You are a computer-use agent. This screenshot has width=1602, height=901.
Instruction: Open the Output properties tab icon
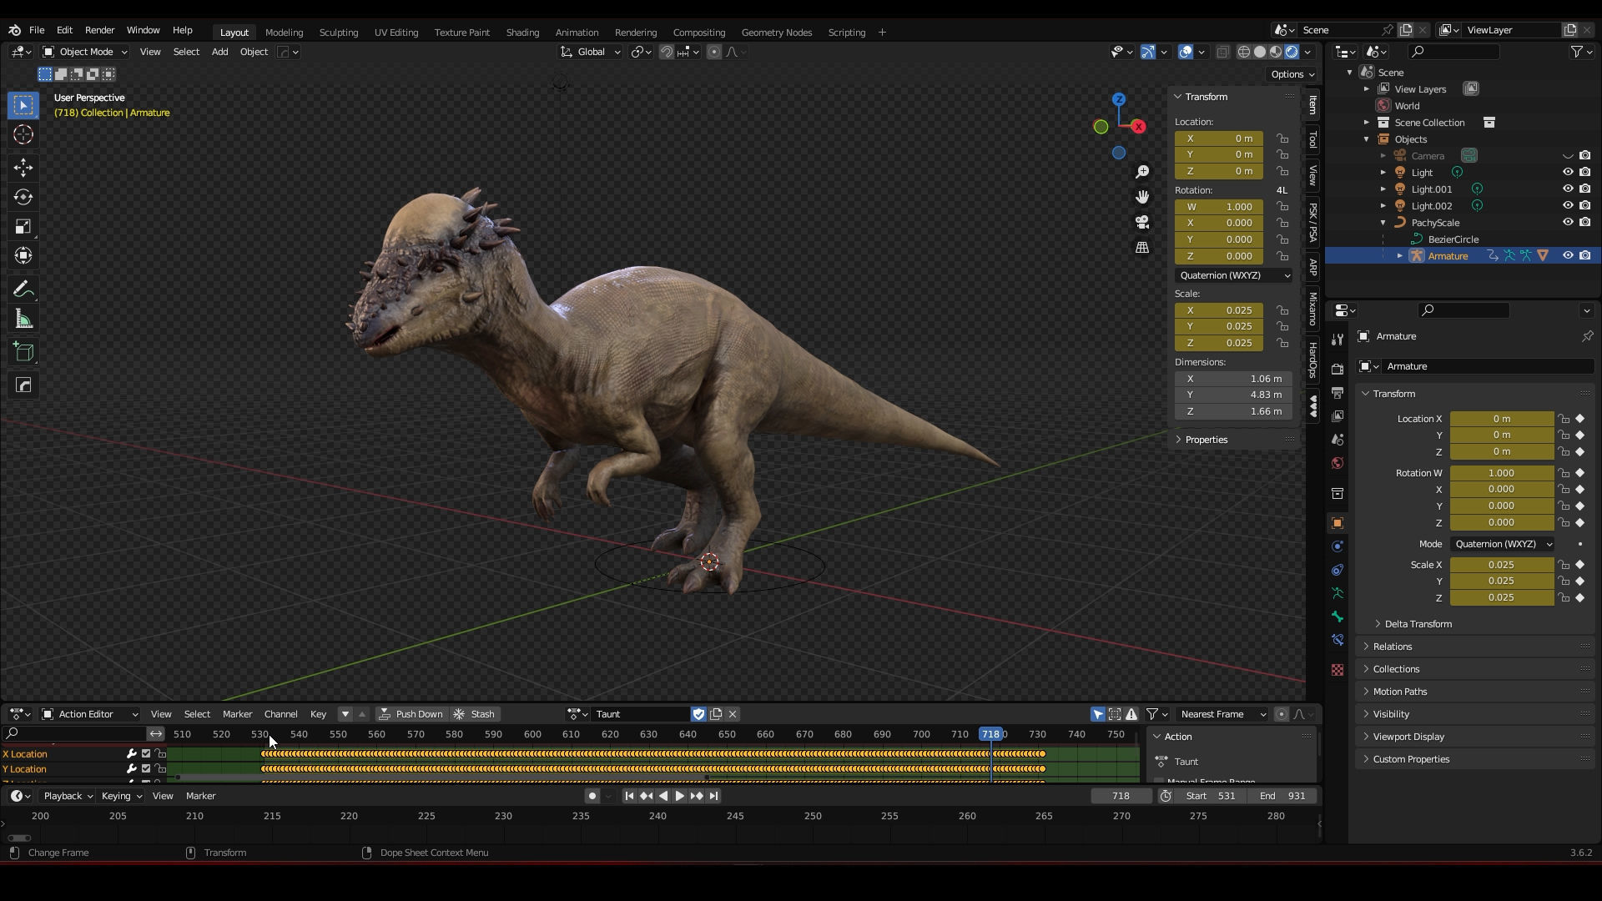pyautogui.click(x=1338, y=392)
